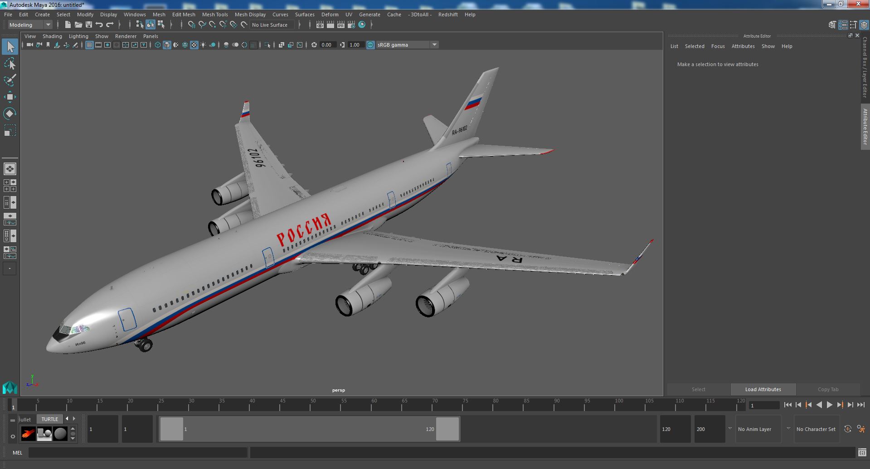Toggle use all lights in viewport
This screenshot has height=469, width=870.
coord(203,45)
